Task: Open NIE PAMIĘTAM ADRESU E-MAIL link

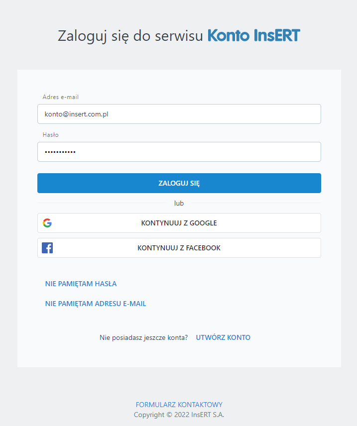Action: click(96, 304)
